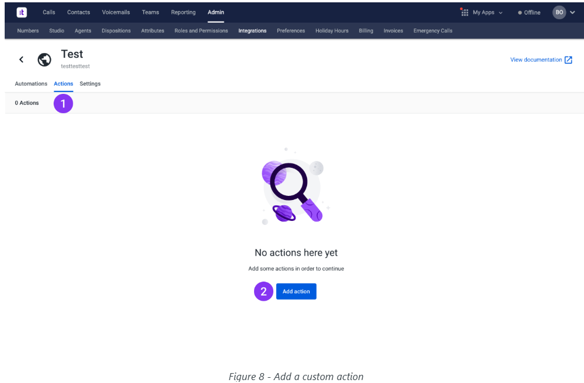
Task: Click the back arrow to leave Test integration
Action: tap(21, 59)
